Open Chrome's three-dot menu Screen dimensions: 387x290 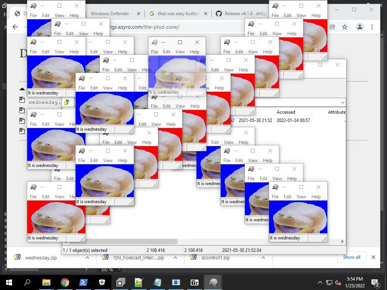(x=372, y=27)
